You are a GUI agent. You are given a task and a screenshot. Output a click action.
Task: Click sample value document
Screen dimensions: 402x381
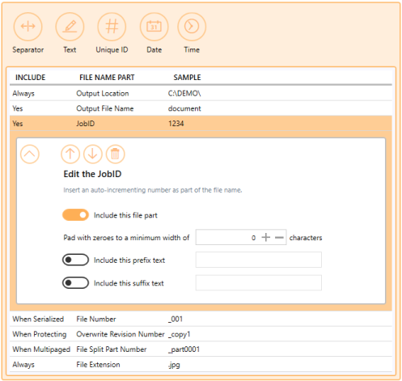pos(184,108)
